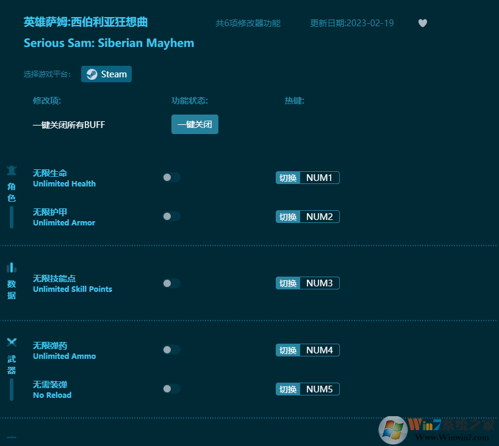Switch on No Reload
The height and width of the screenshot is (446, 499).
click(171, 389)
